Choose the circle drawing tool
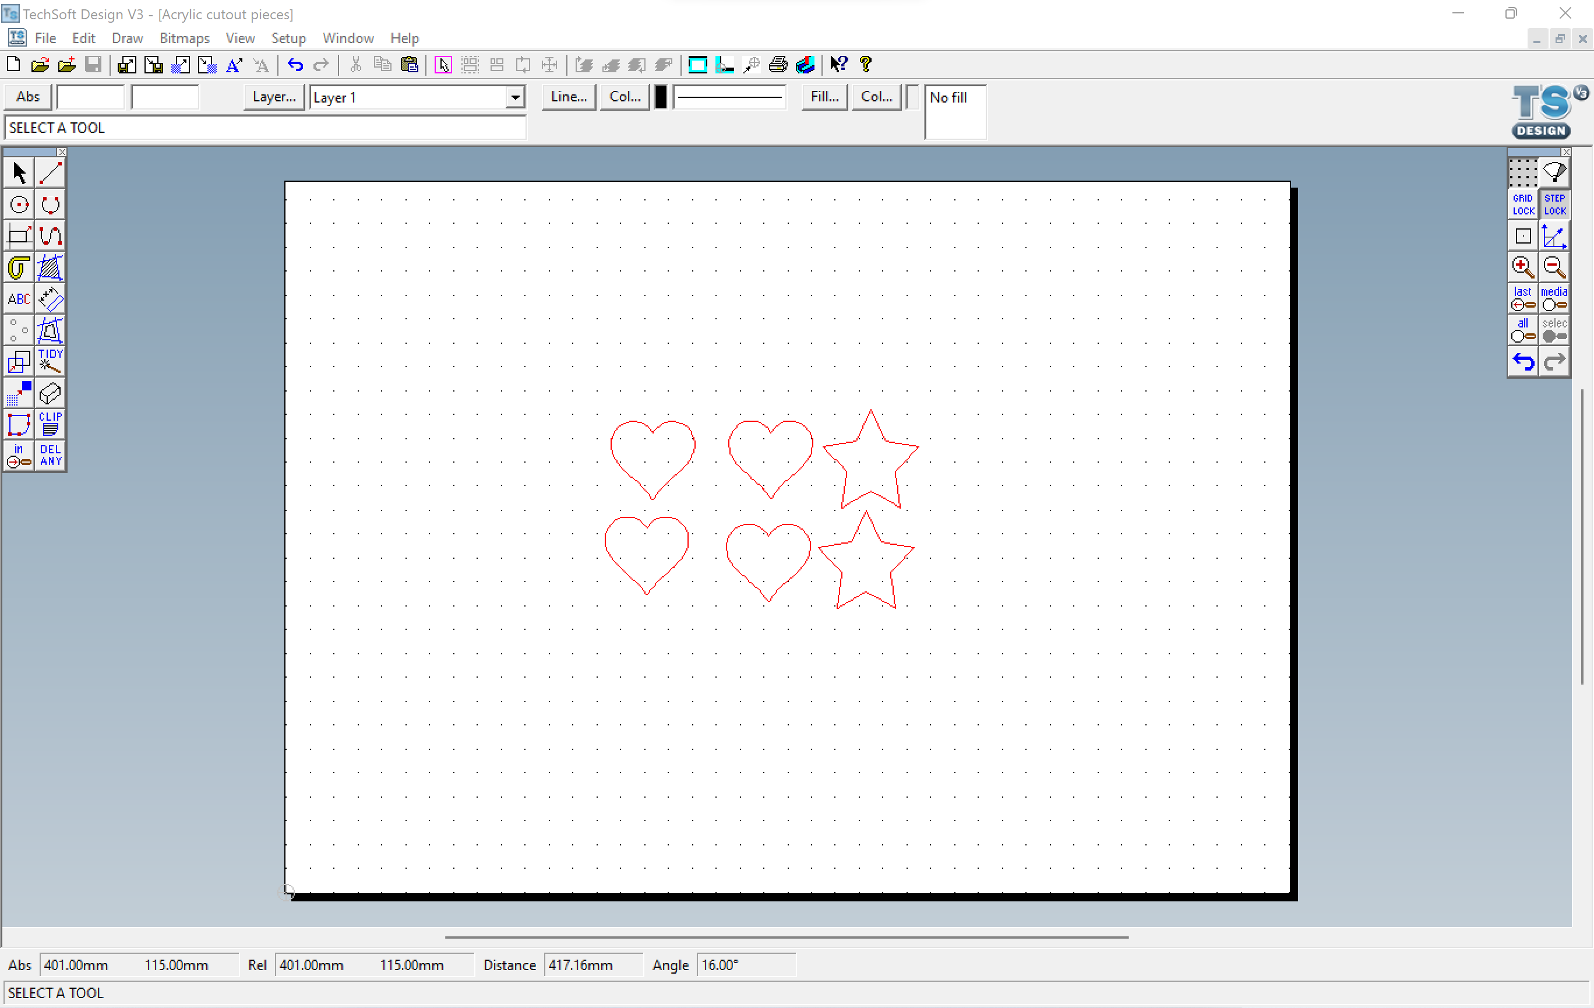 tap(19, 205)
